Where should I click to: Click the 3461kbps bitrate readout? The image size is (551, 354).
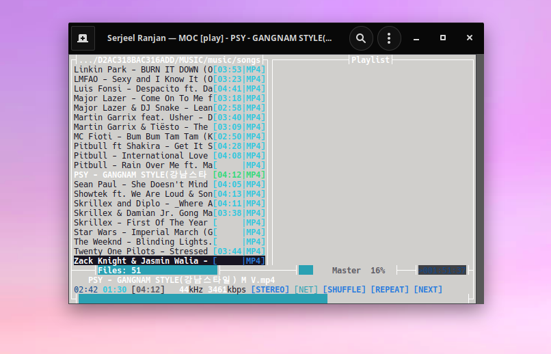227,290
